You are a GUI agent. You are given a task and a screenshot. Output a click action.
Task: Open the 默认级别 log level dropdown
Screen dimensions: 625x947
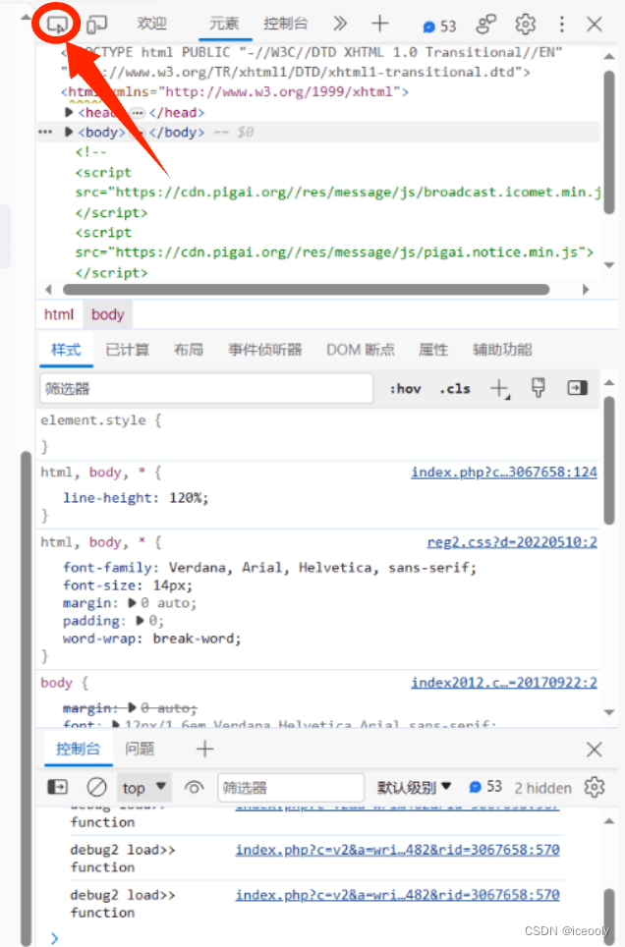414,787
